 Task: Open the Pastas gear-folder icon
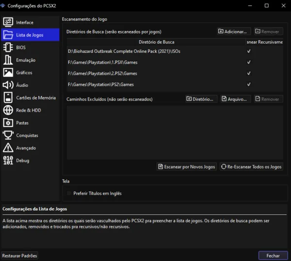pos(8,123)
